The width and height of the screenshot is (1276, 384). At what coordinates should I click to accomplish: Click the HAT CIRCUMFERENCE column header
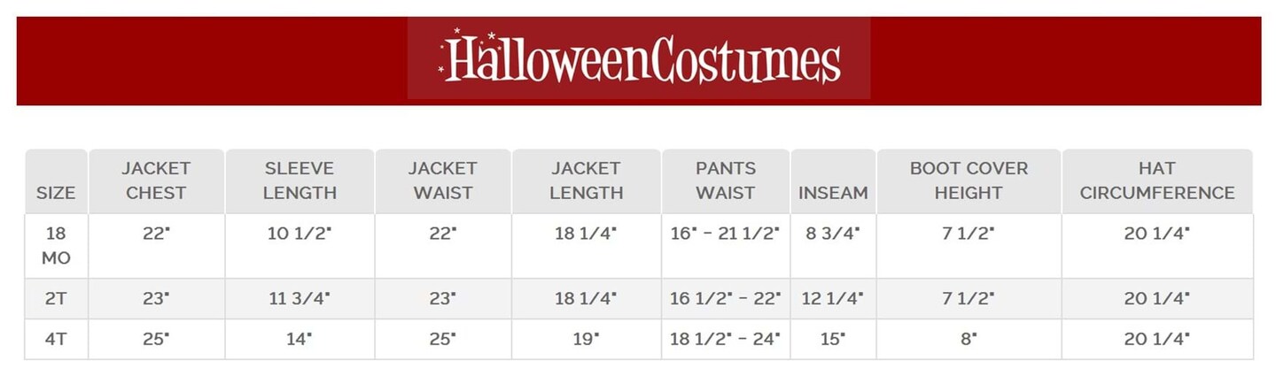(1157, 180)
